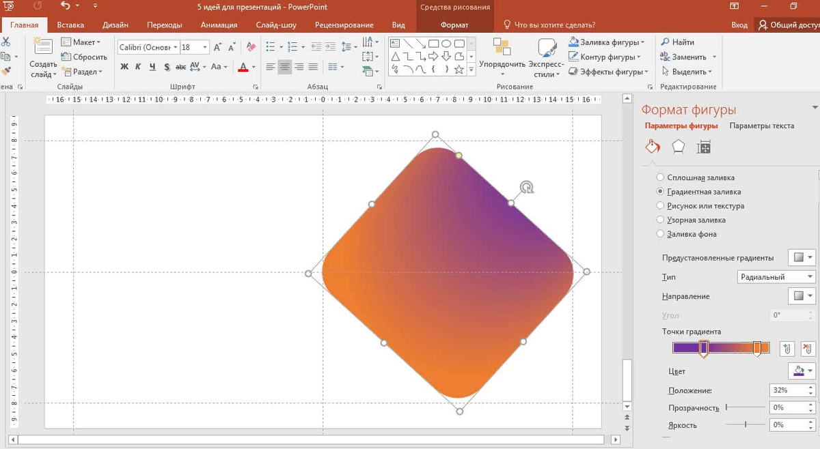Open the Переходы ribbon tab
820x449 pixels.
pos(164,25)
